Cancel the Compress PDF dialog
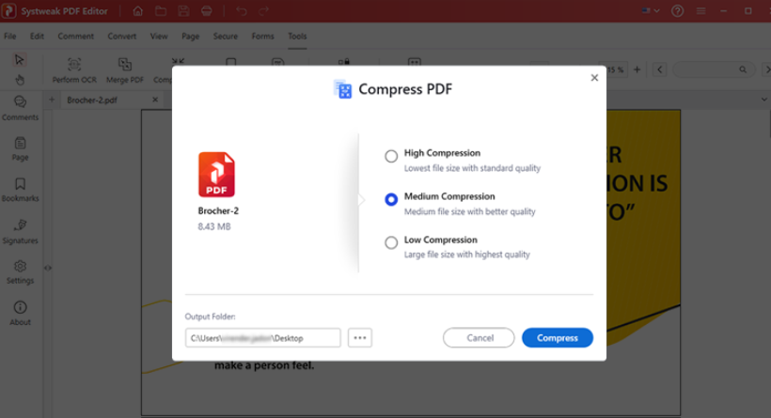771x418 pixels. click(x=479, y=338)
